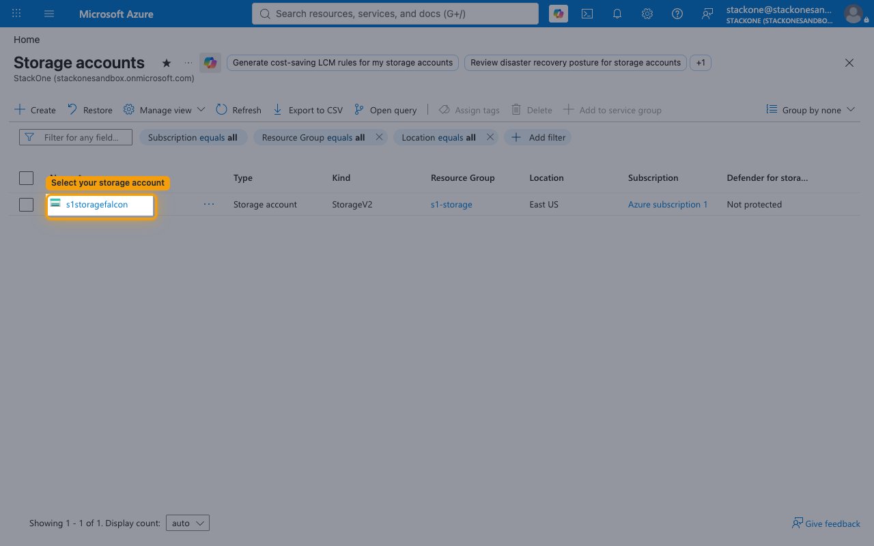Viewport: 874px width, 546px height.
Task: Tick the checkbox for s1storagefalcon row
Action: point(26,204)
